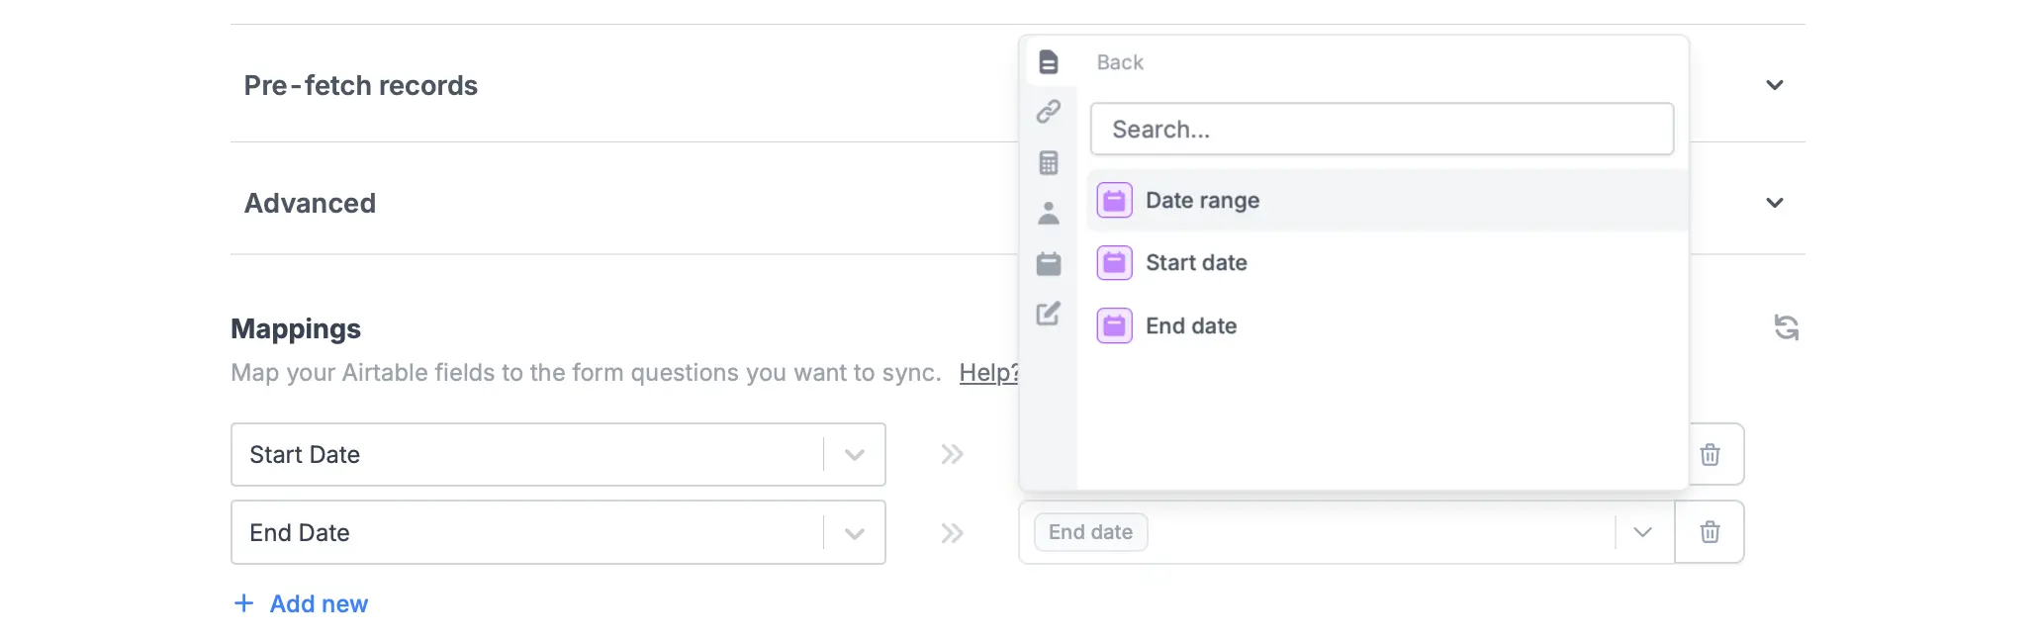This screenshot has width=2037, height=640.
Task: Delete the Start Date mapping row
Action: (x=1710, y=455)
